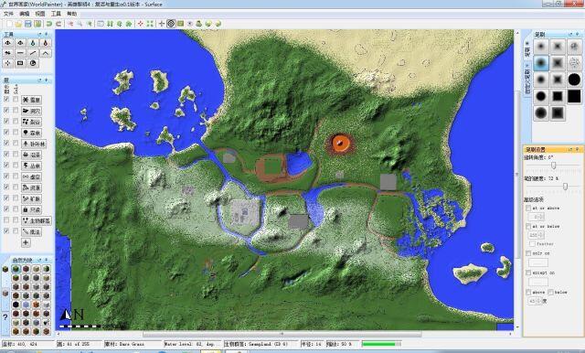Select the read-only lock layer button
585x353 pixels.
point(32,209)
